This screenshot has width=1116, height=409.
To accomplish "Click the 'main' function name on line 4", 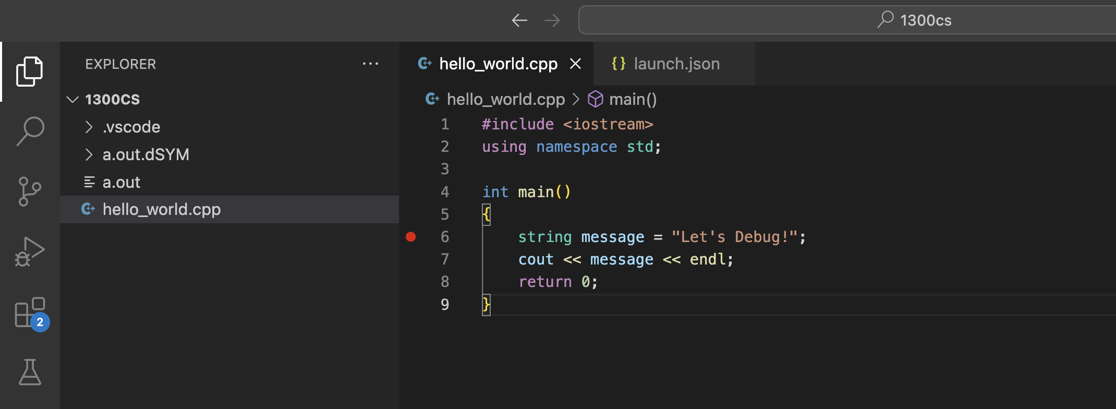I will click(x=536, y=192).
